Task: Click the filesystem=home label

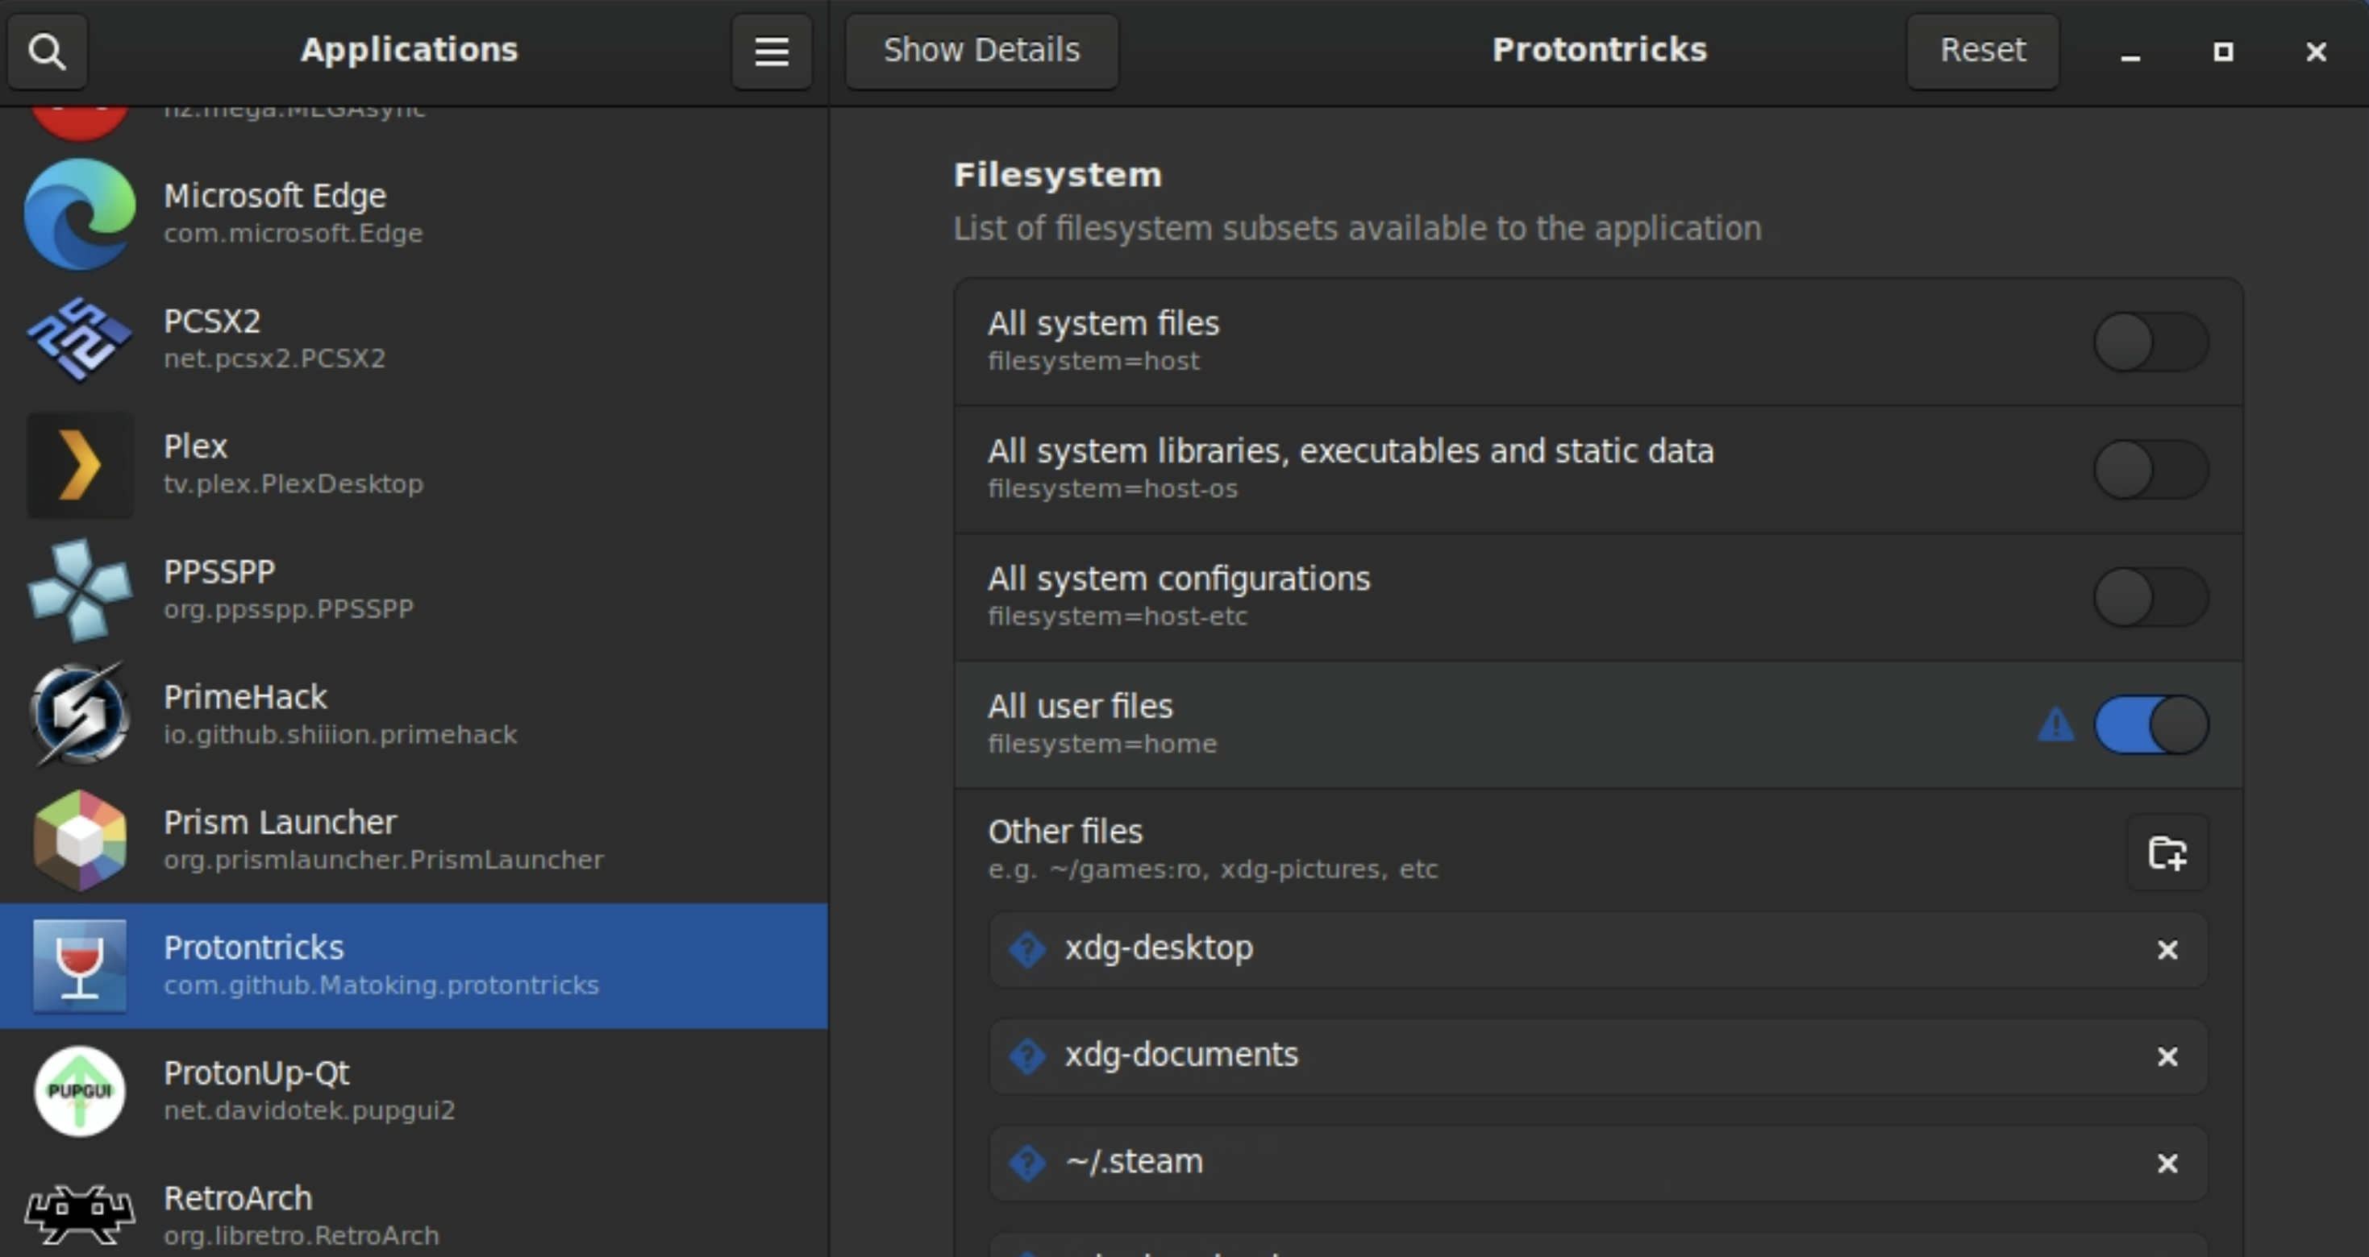Action: 1101,744
